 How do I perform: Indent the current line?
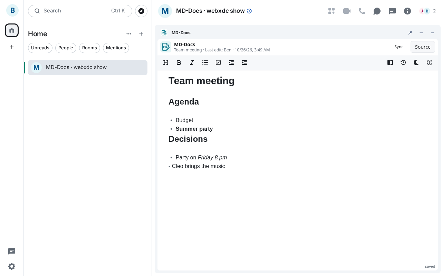(x=244, y=62)
